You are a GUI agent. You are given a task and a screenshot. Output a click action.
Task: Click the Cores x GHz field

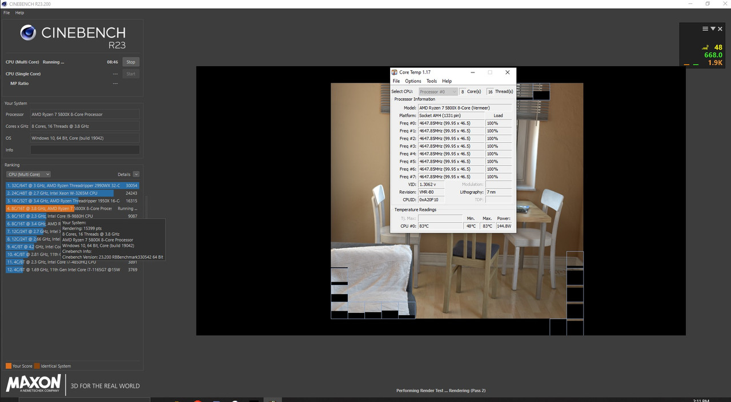85,126
